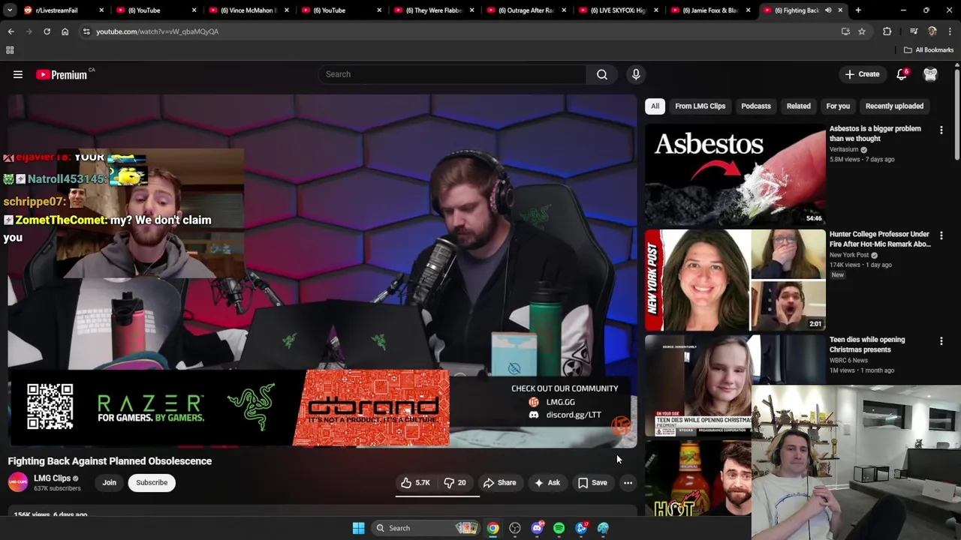Open the apps grid in bookmarks bar
Viewport: 961px width, 540px height.
click(x=10, y=50)
